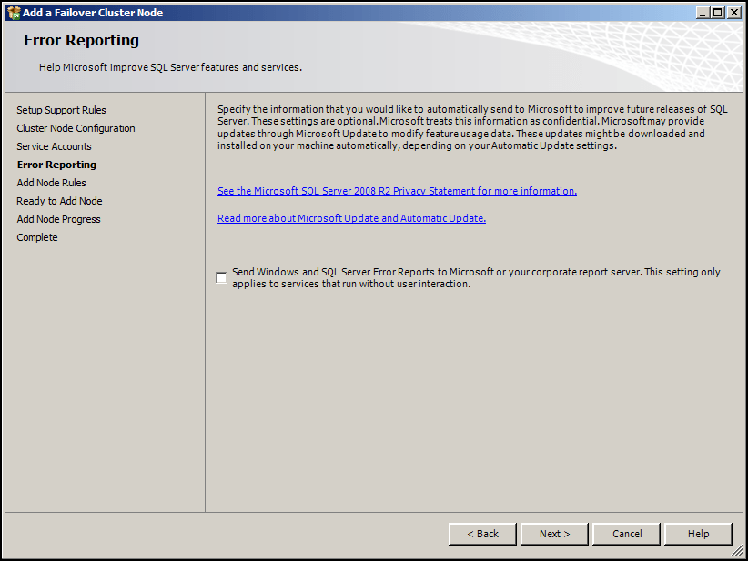
Task: Open the SQL Server 2008 R2 Privacy Statement link
Action: (397, 191)
